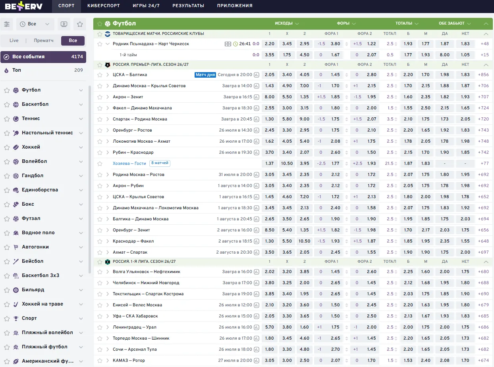Favorite the ЦСКА – Балтика match star

[x=100, y=75]
